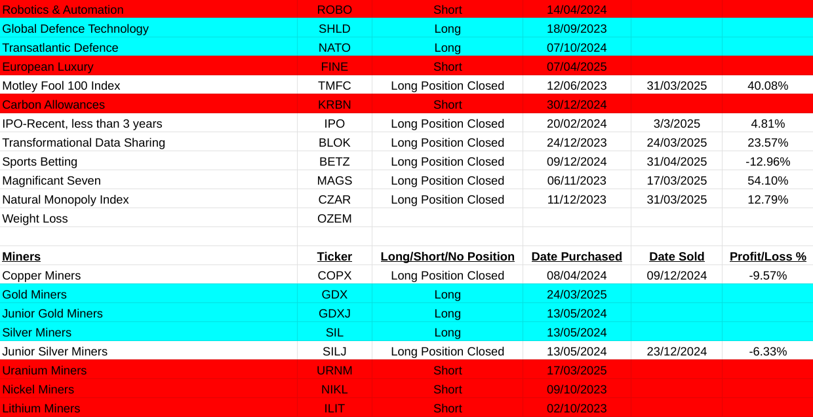The image size is (813, 417).
Task: Click the SHLD ticker cell
Action: [334, 29]
